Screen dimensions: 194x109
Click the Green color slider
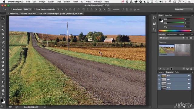point(175,22)
